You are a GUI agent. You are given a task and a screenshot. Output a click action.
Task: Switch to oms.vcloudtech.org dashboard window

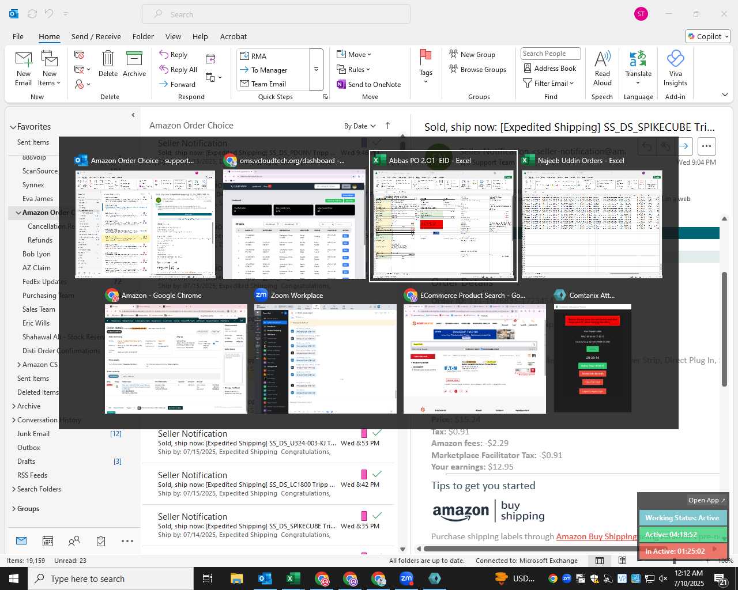[x=294, y=216]
